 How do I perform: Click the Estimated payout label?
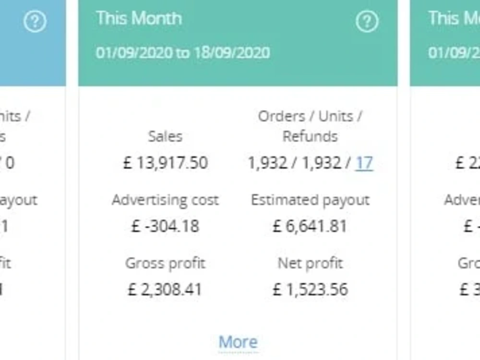(x=310, y=200)
